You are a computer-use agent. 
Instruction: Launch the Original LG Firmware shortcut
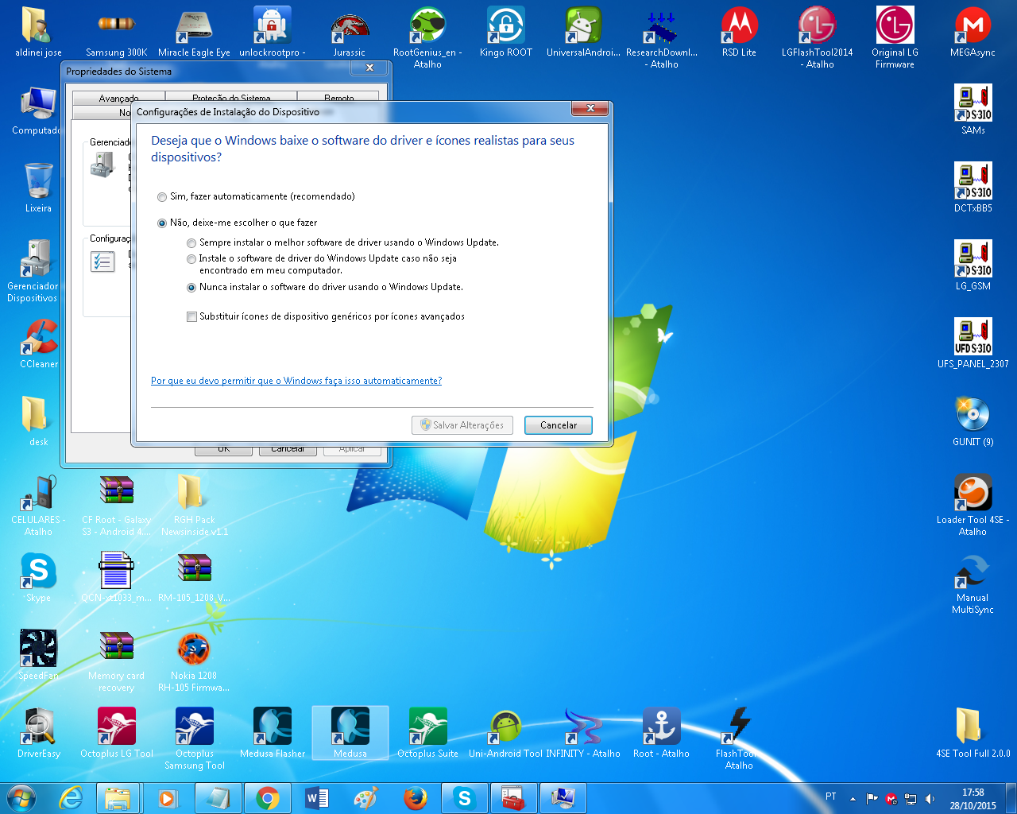[895, 37]
